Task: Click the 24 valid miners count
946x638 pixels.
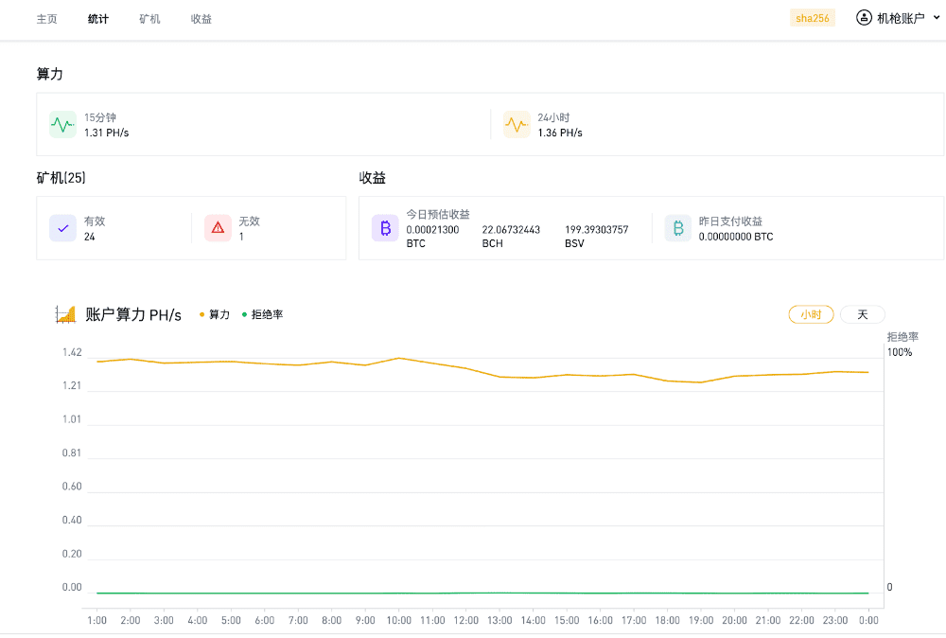Action: 90,237
